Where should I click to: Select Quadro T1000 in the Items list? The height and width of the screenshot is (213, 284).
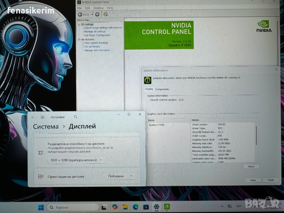pyautogui.click(x=157, y=125)
